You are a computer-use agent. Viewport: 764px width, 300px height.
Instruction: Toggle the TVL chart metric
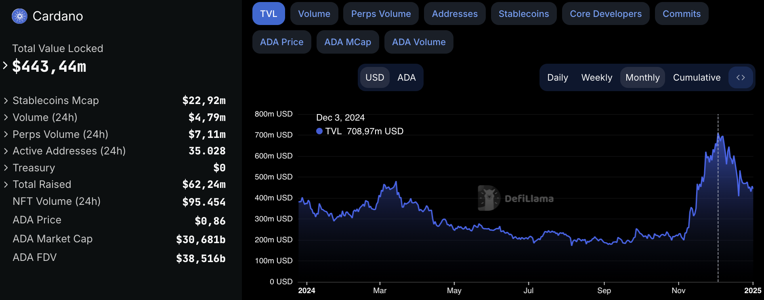click(x=269, y=14)
